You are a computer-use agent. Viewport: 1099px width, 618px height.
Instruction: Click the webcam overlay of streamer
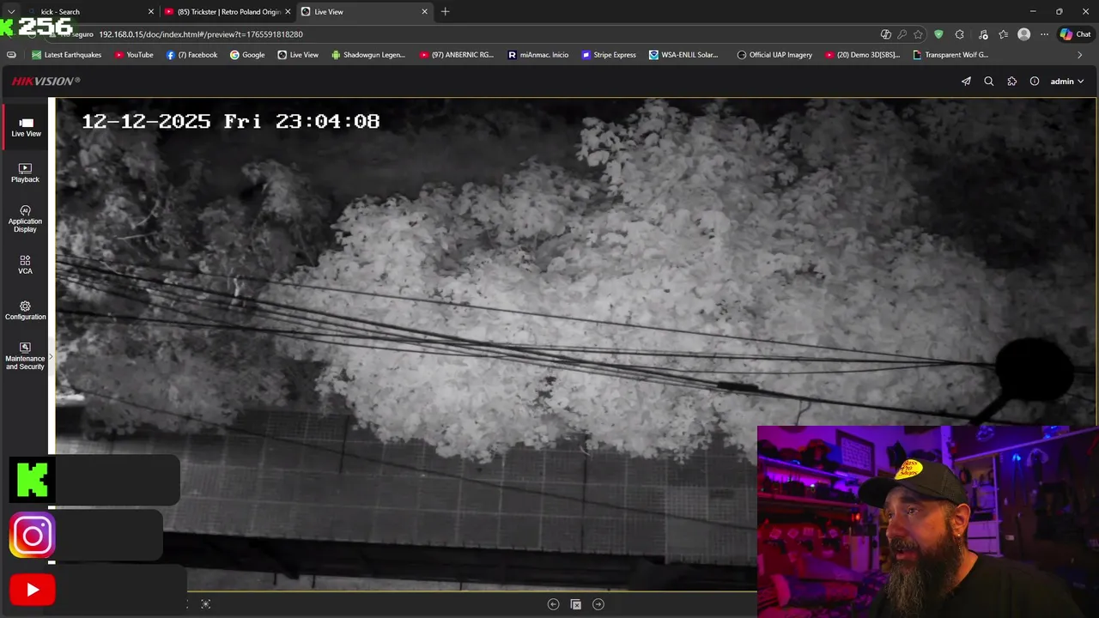click(x=927, y=522)
